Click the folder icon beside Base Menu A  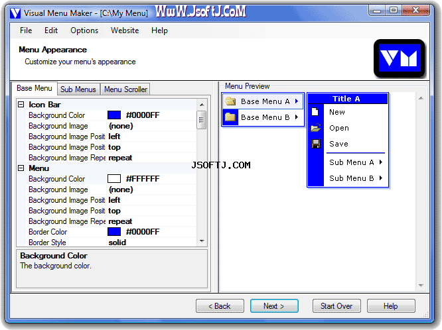(230, 101)
